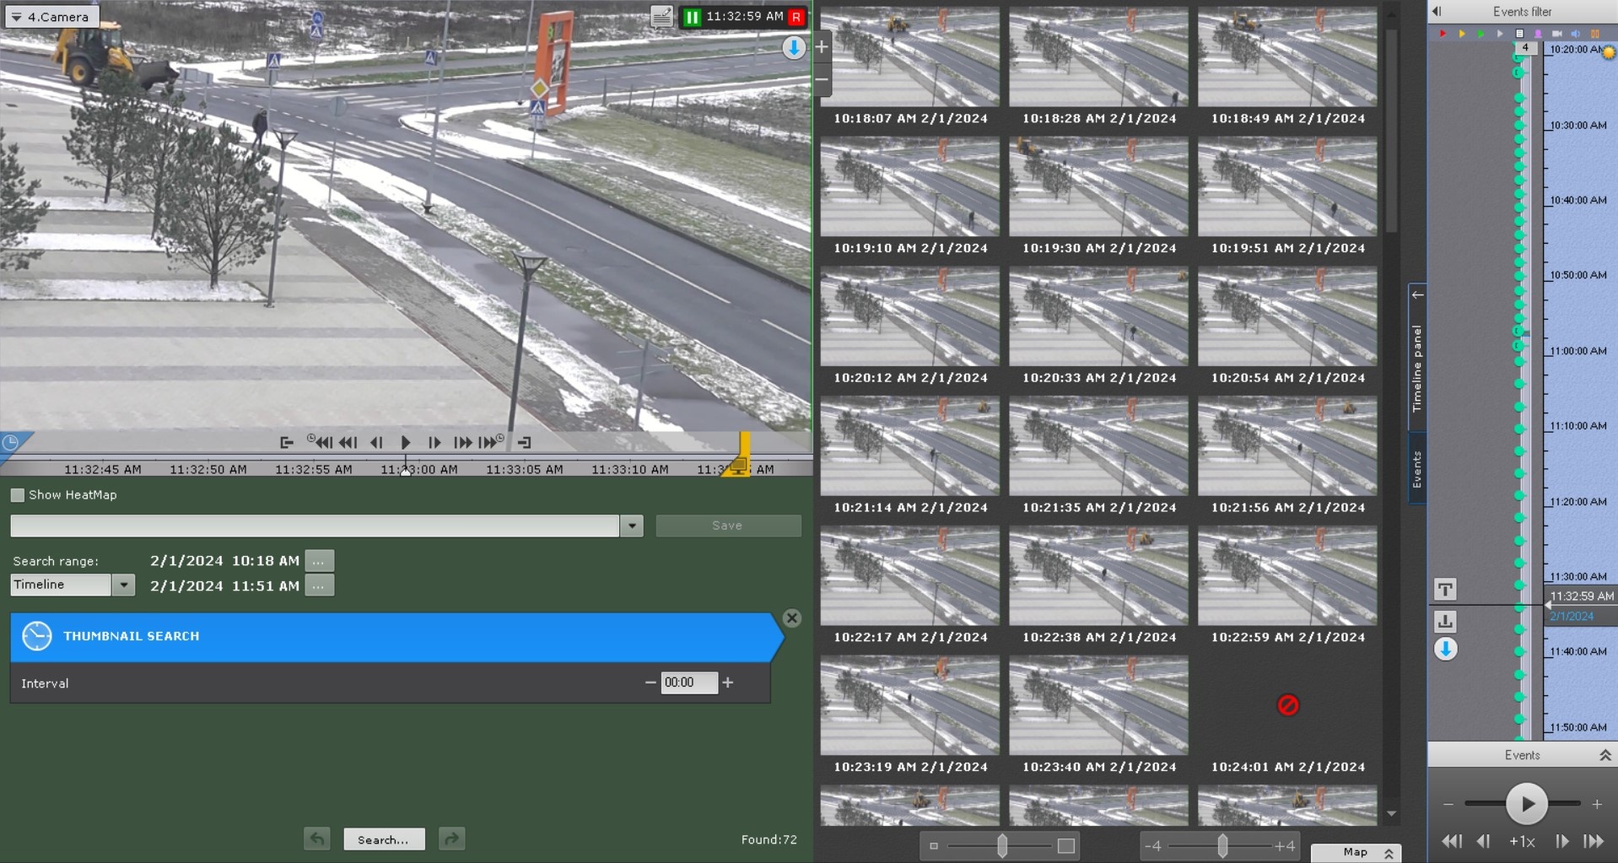Open the 4.Camera dropdown menu
This screenshot has height=863, width=1618.
(x=51, y=17)
